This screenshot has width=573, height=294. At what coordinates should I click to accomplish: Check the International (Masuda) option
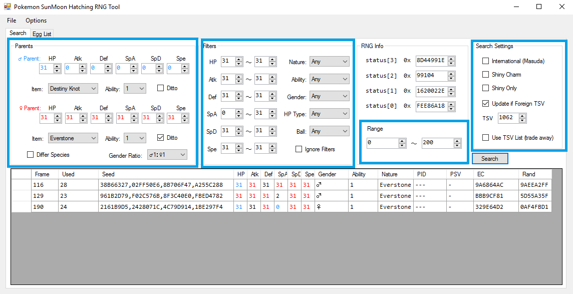pos(485,61)
